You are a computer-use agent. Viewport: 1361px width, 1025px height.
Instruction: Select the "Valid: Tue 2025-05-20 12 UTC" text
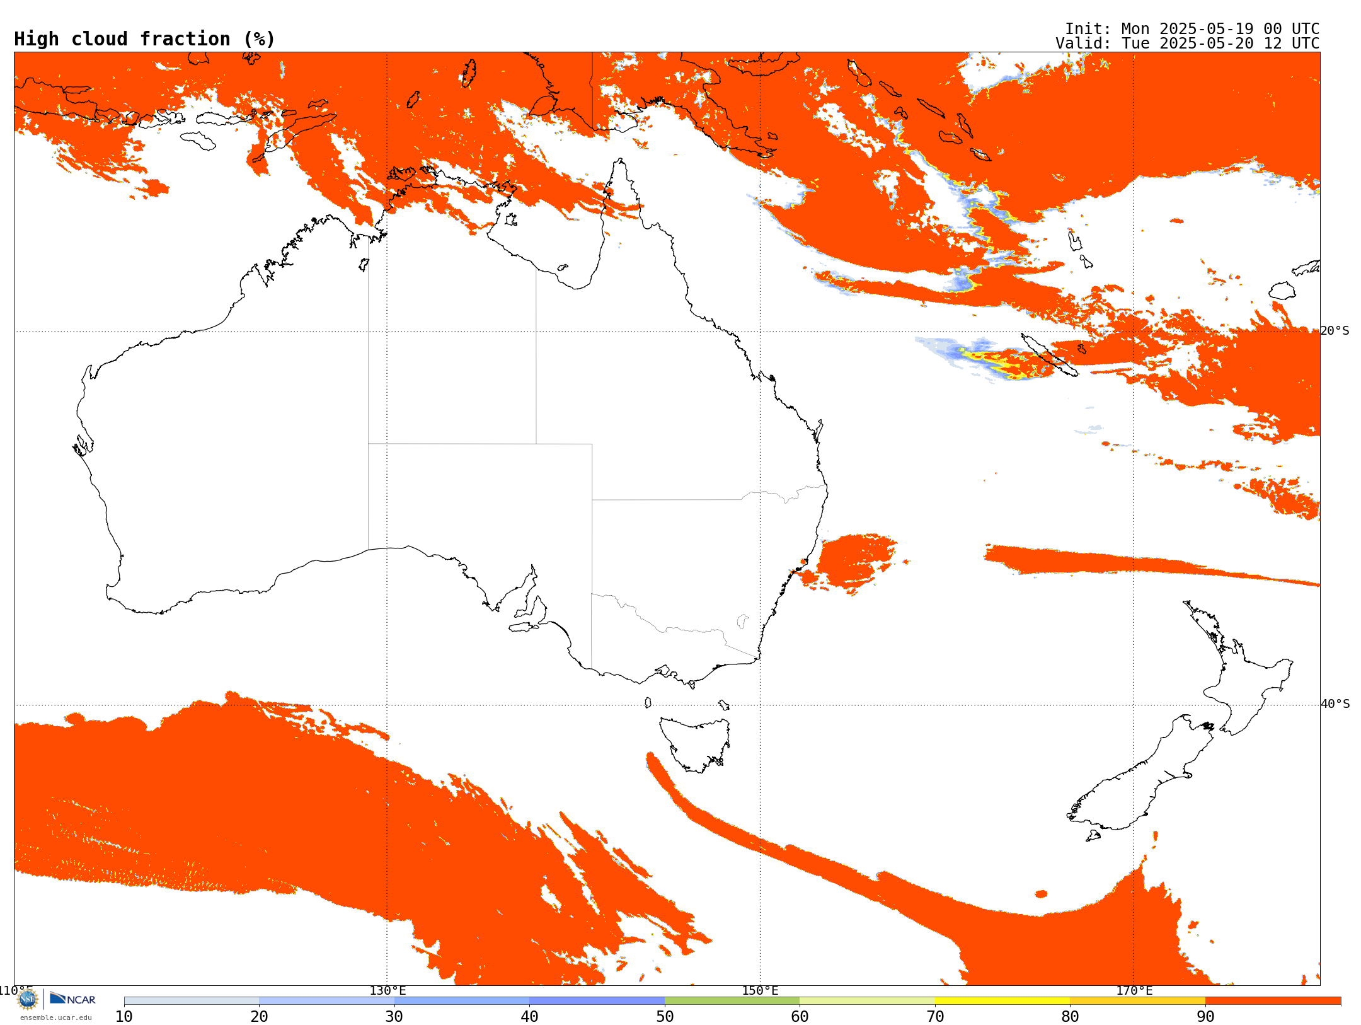click(1187, 43)
